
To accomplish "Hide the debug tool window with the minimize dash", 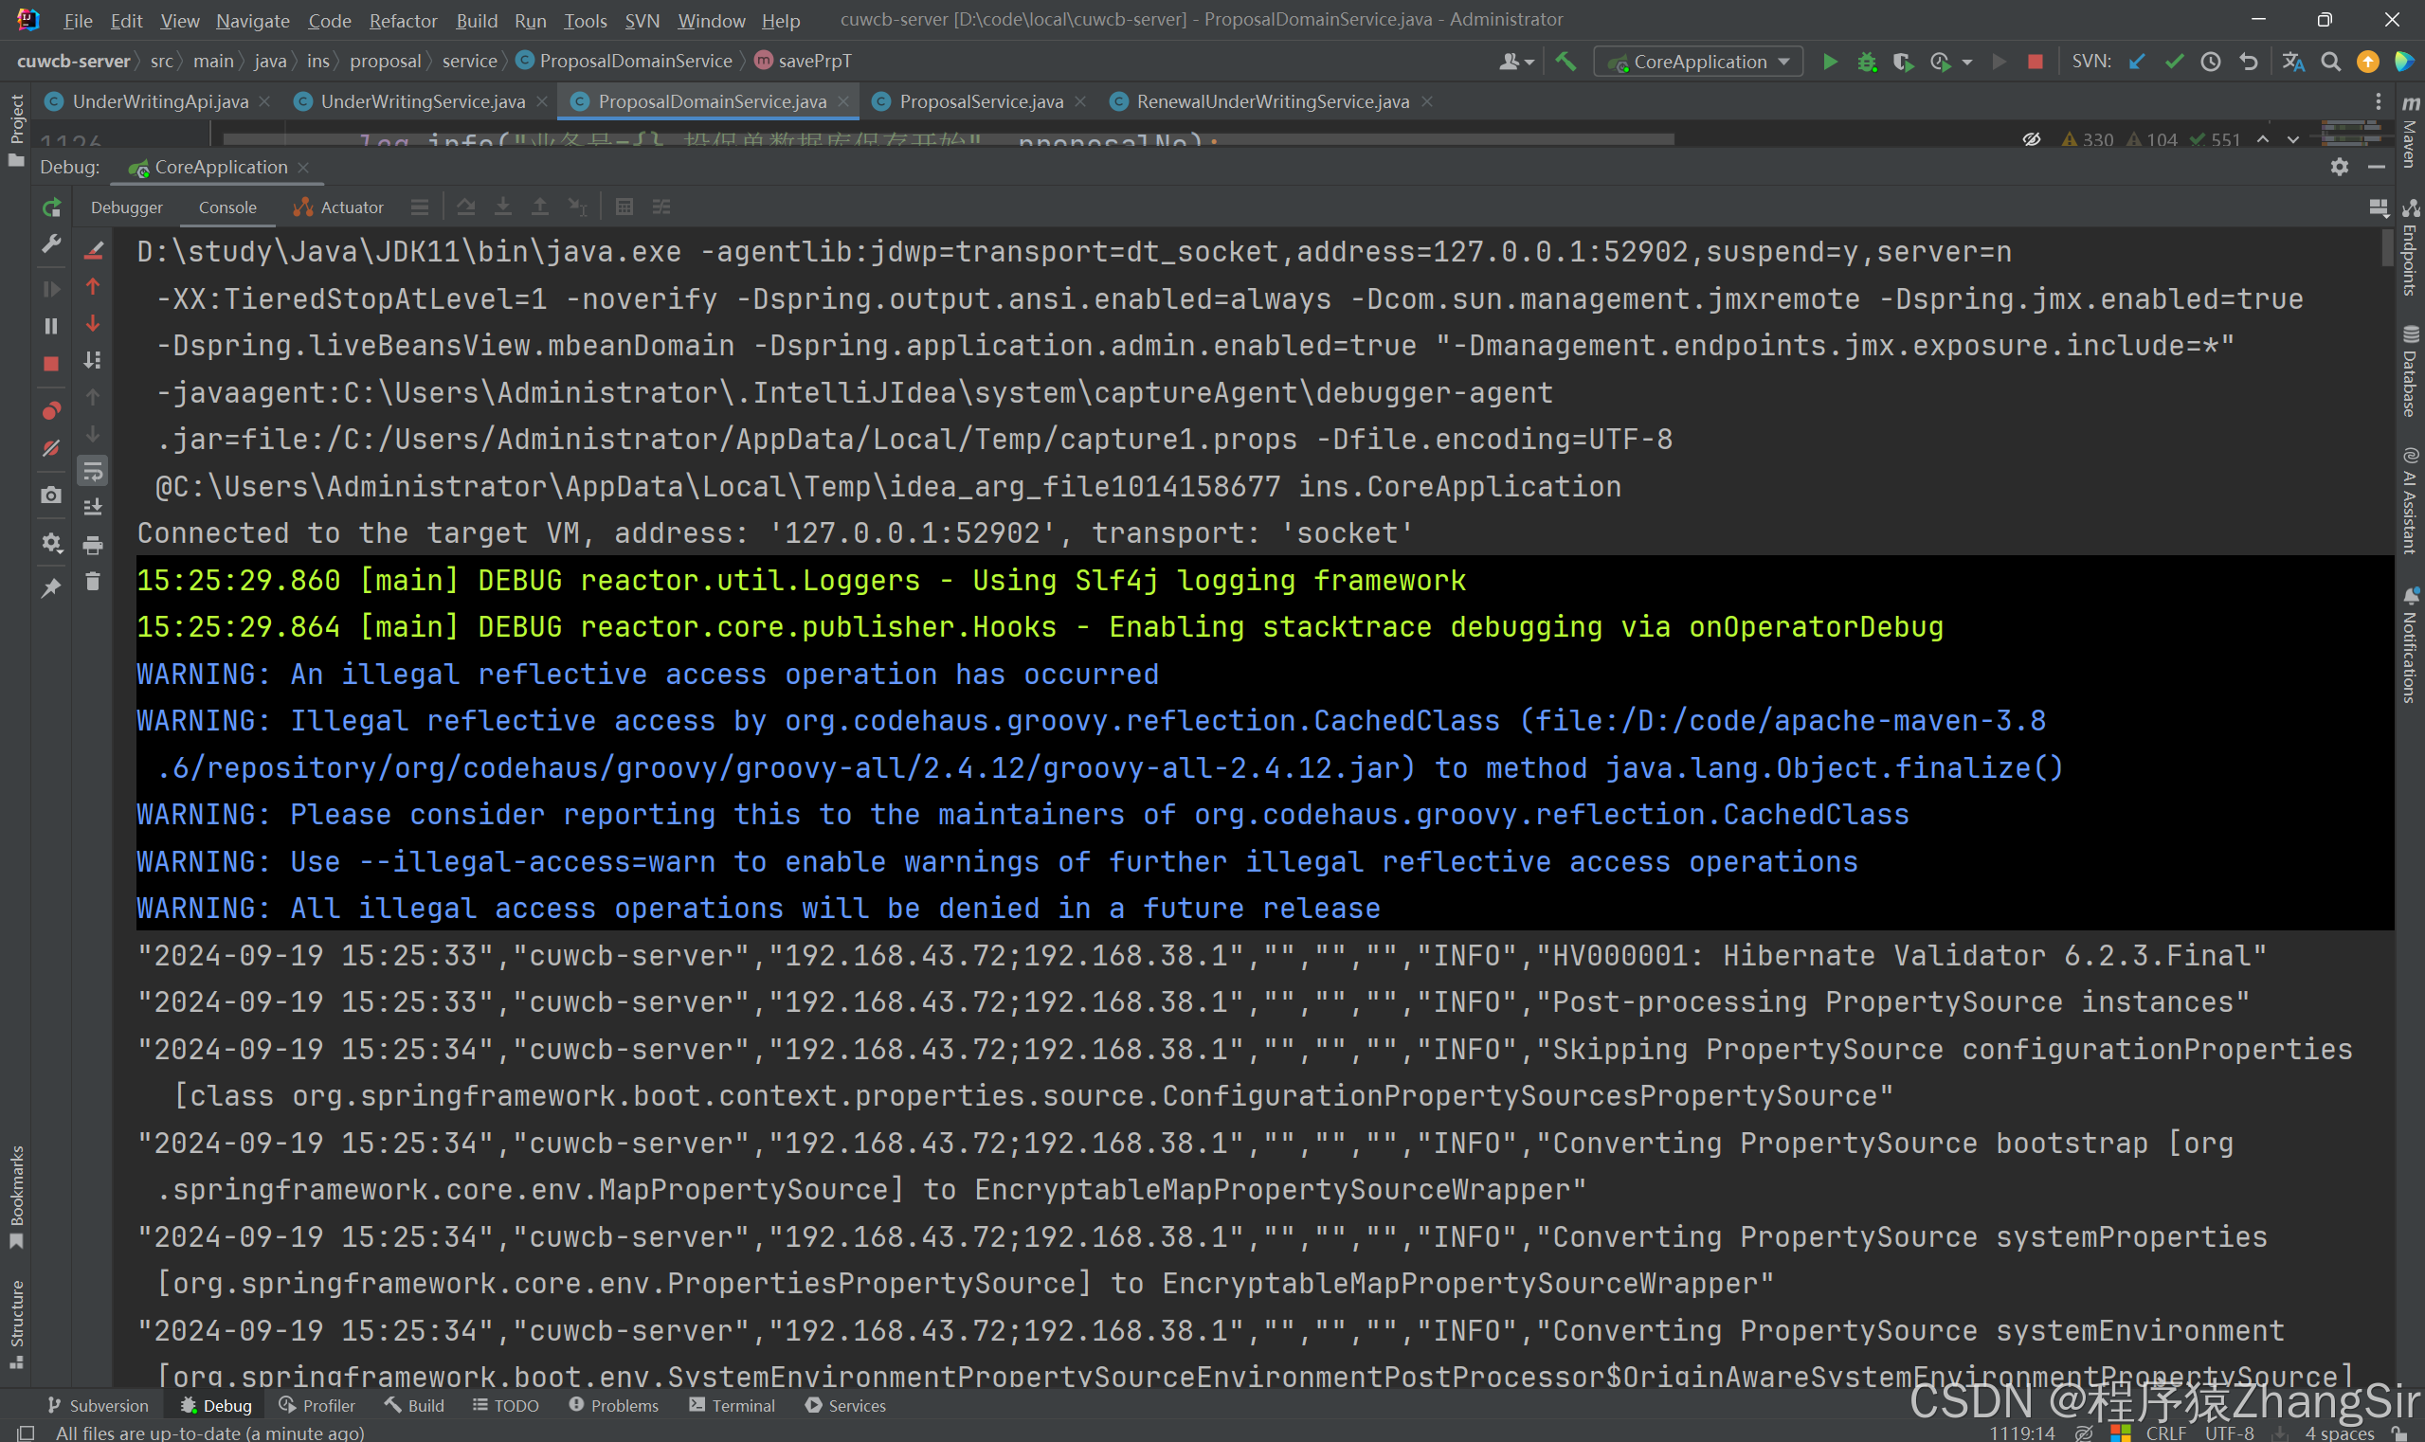I will tap(2377, 167).
